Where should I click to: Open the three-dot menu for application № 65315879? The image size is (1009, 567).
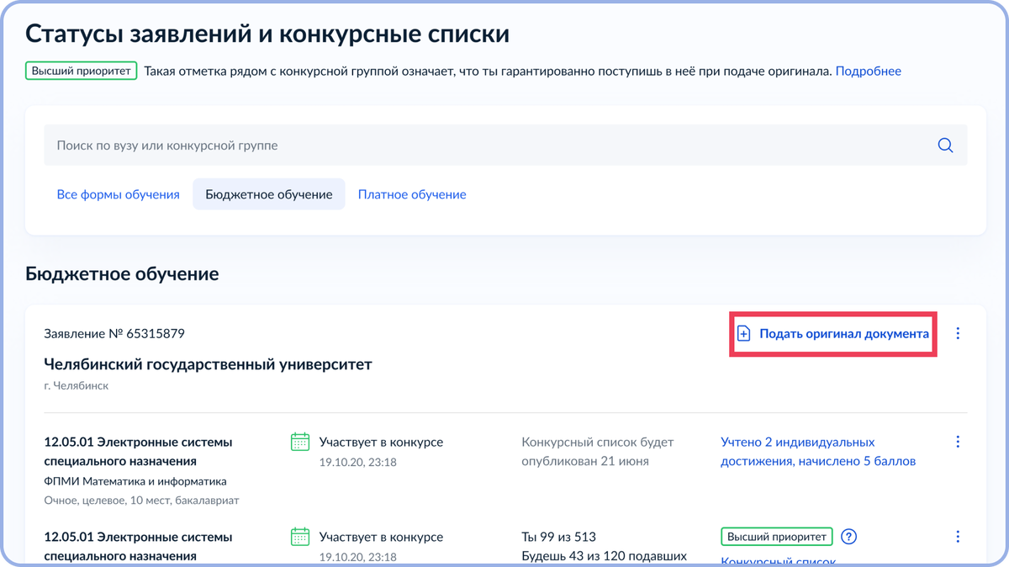click(958, 334)
